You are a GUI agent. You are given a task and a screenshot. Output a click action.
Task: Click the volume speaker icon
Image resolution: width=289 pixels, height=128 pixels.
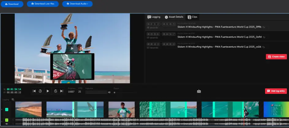click(109, 92)
